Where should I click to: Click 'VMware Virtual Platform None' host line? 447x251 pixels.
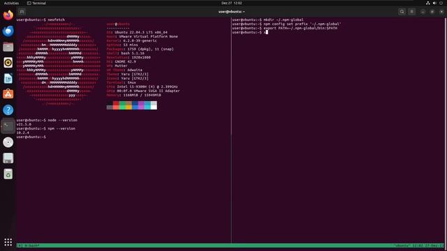coord(142,36)
